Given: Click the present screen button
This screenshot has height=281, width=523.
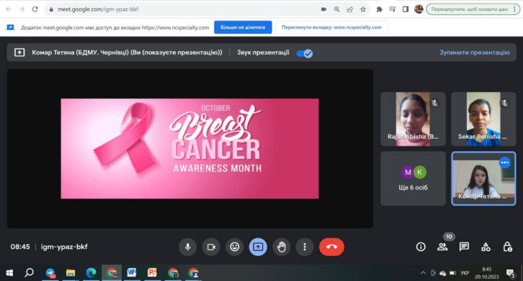Looking at the screenshot, I should pyautogui.click(x=258, y=246).
